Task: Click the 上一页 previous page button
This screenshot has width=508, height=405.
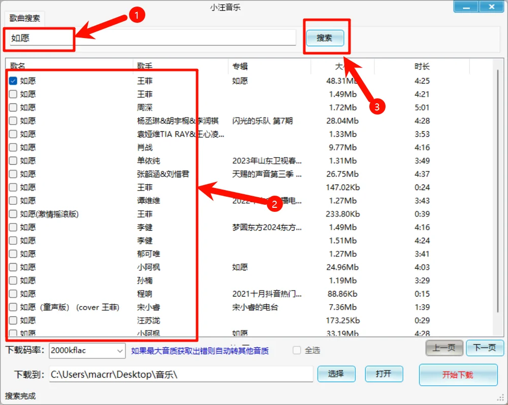Action: (444, 348)
